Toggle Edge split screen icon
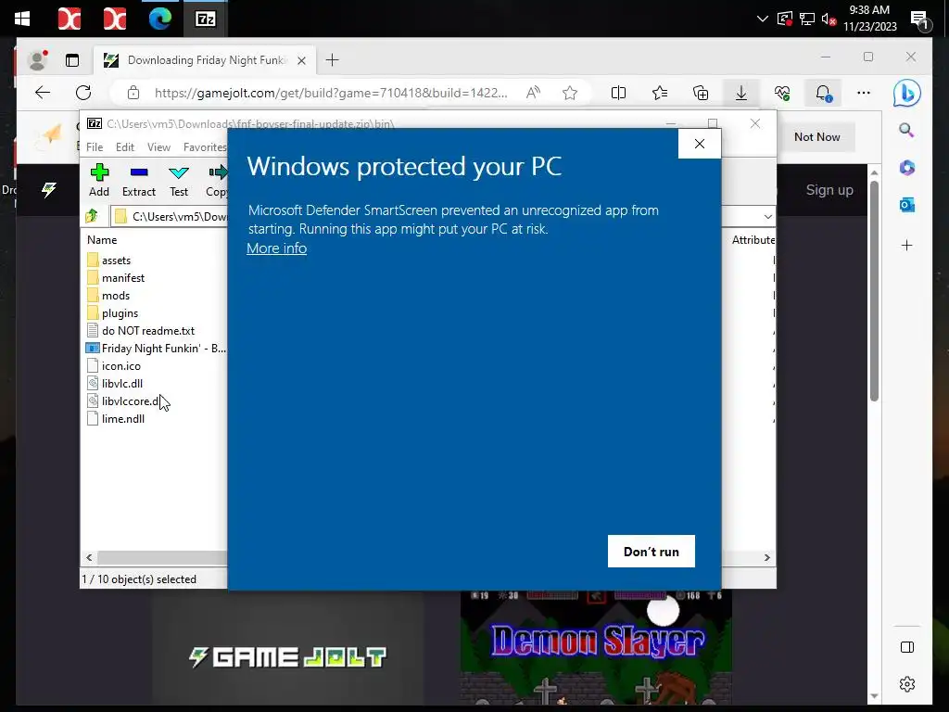This screenshot has height=712, width=949. pos(618,93)
